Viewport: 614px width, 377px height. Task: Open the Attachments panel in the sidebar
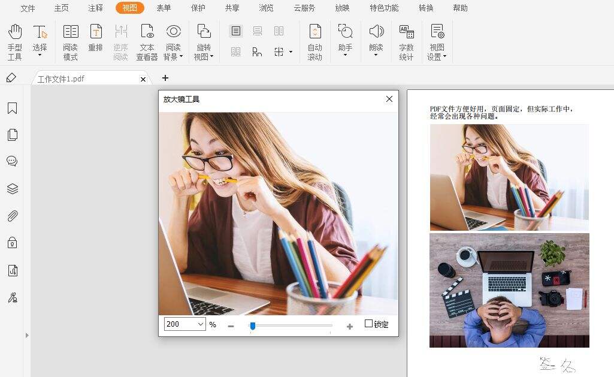pyautogui.click(x=13, y=216)
